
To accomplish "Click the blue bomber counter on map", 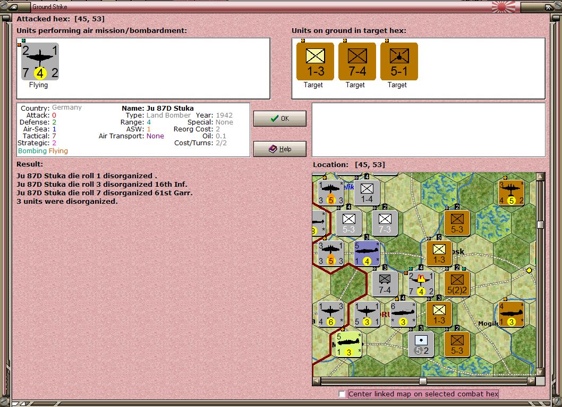I will (x=367, y=253).
